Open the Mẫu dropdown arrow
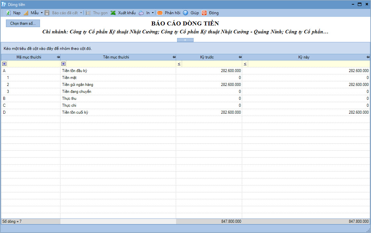Image resolution: width=371 pixels, height=233 pixels. click(42, 13)
